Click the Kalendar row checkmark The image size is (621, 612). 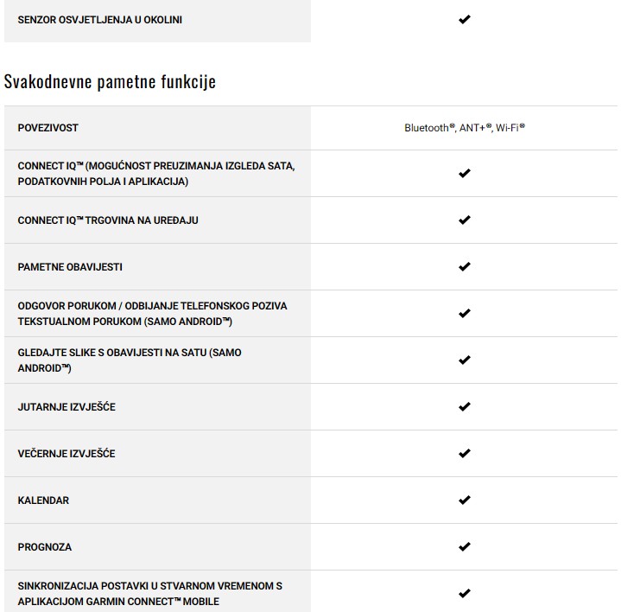464,500
